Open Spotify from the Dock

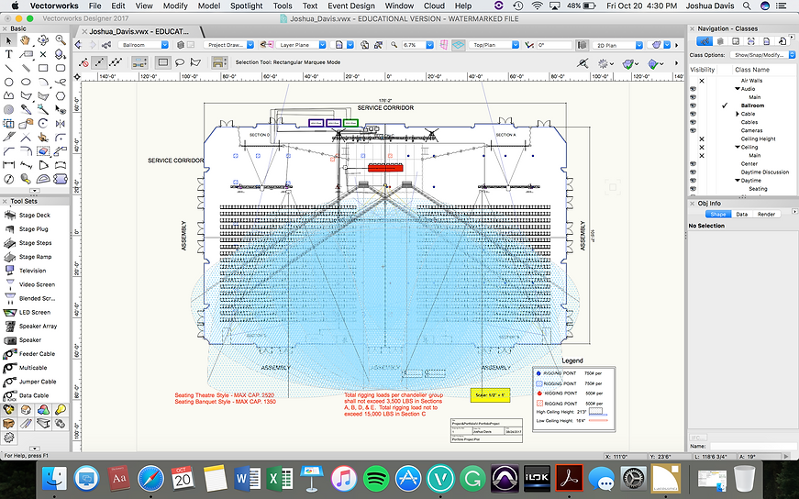(375, 478)
